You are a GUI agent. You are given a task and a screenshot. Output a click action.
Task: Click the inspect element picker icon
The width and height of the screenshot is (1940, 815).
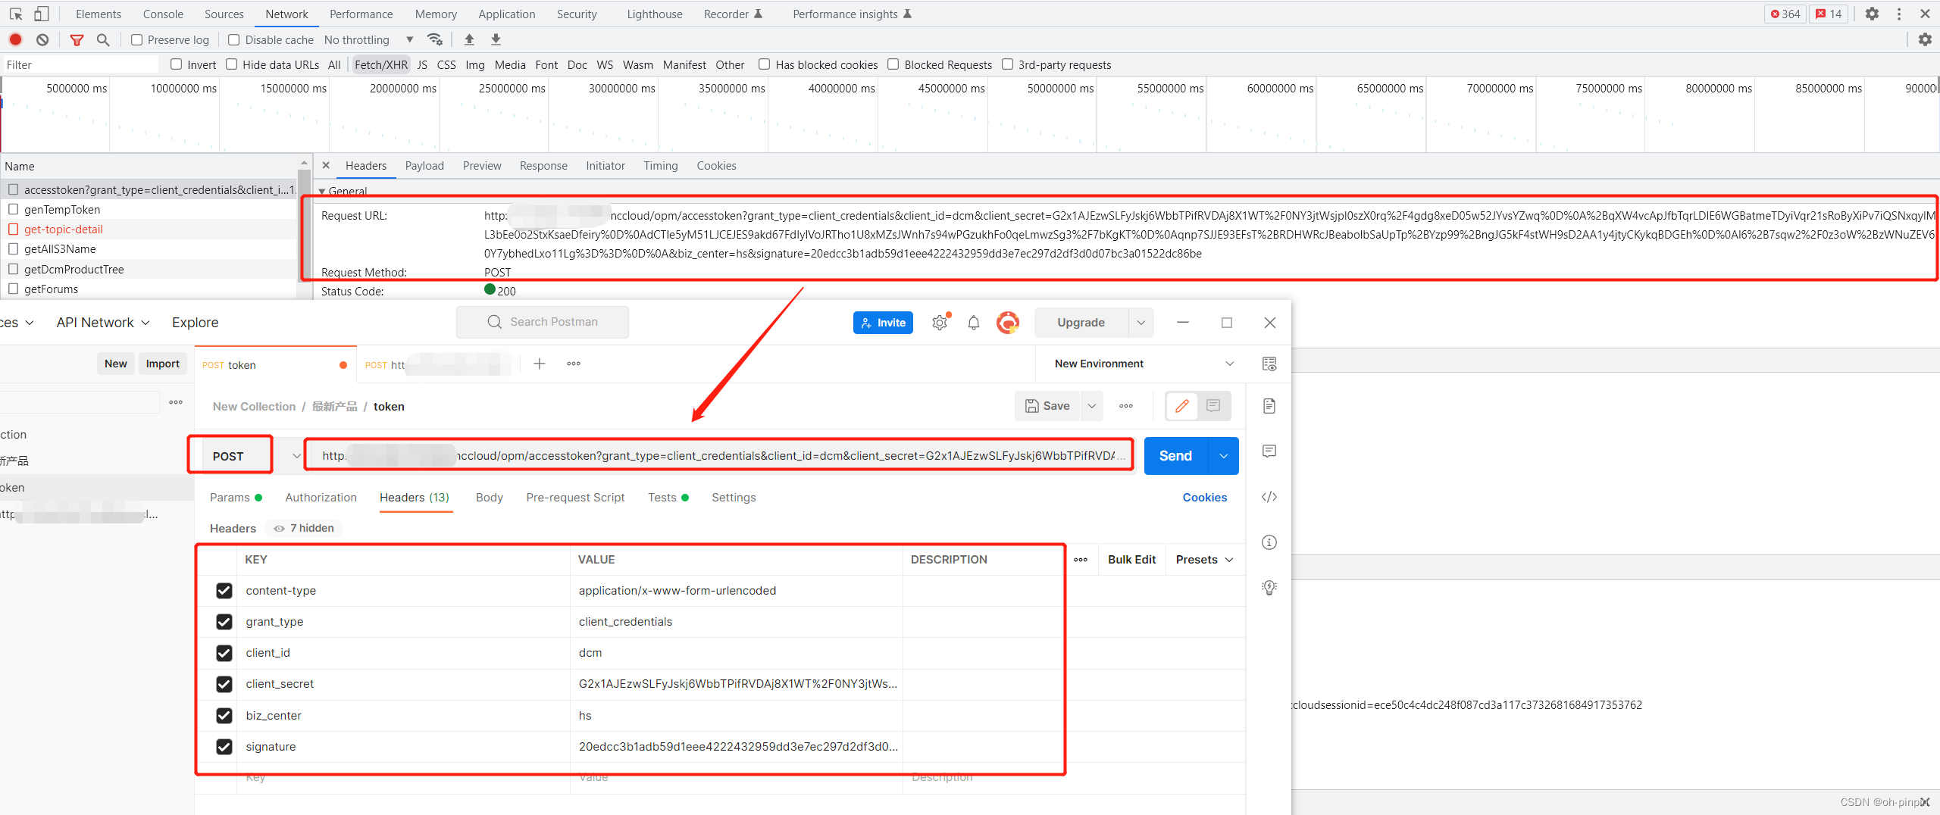pos(16,14)
